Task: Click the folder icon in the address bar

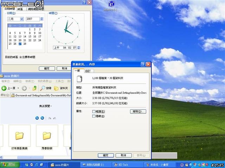Action: point(13,95)
